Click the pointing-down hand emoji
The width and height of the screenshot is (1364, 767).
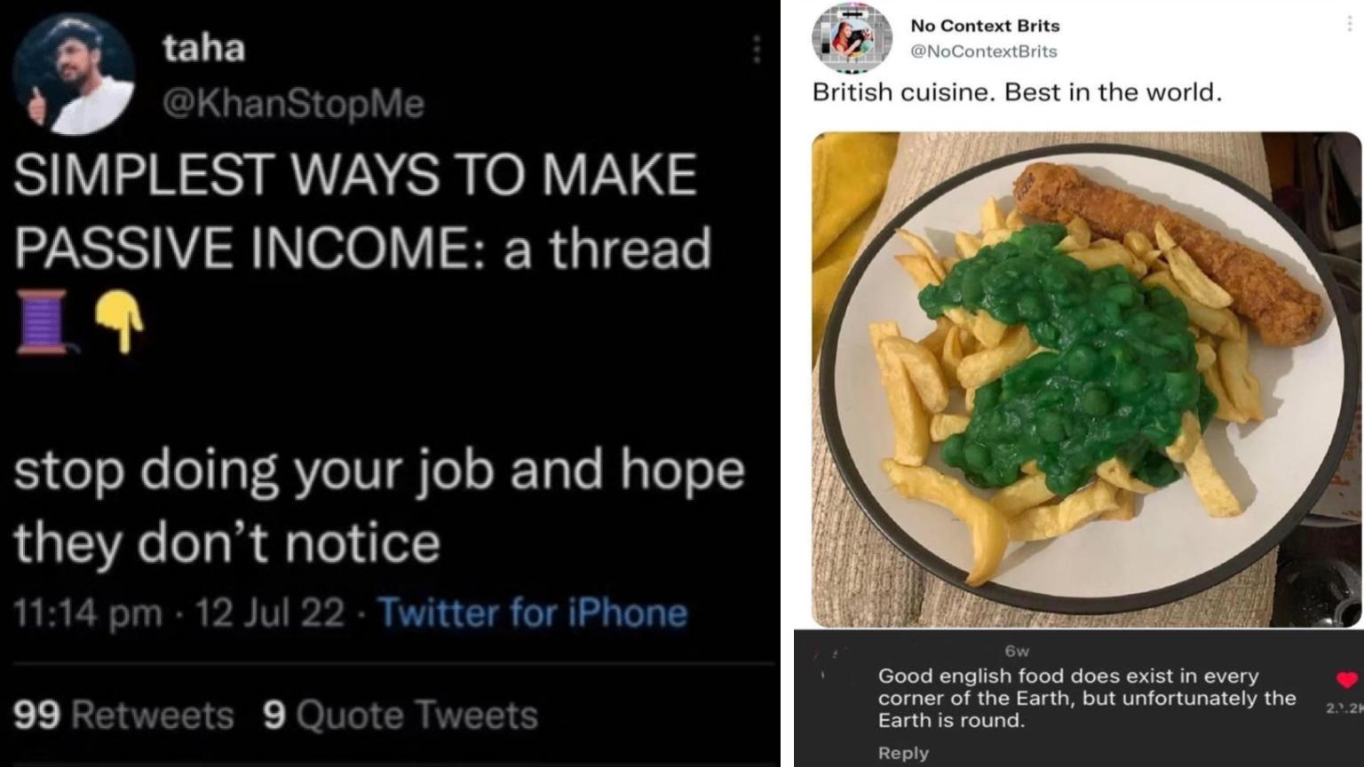[x=119, y=322]
